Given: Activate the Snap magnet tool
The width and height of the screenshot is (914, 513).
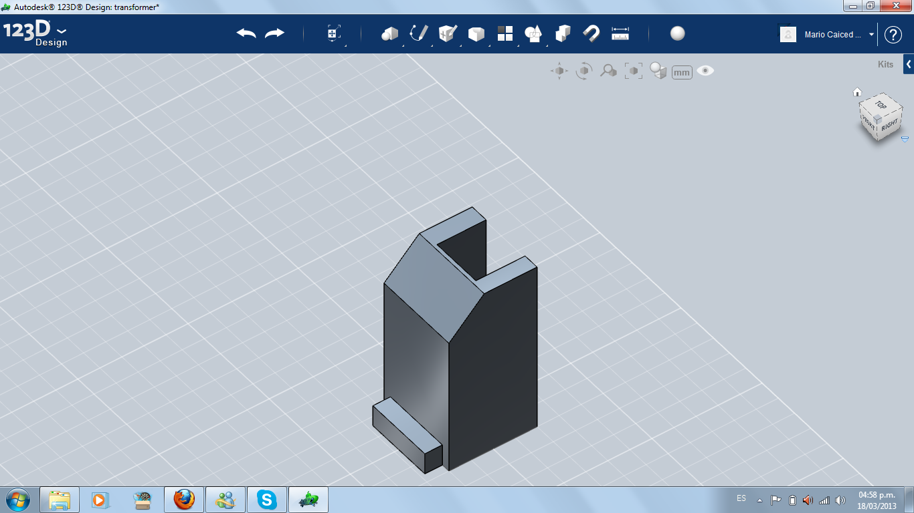Looking at the screenshot, I should click(591, 33).
